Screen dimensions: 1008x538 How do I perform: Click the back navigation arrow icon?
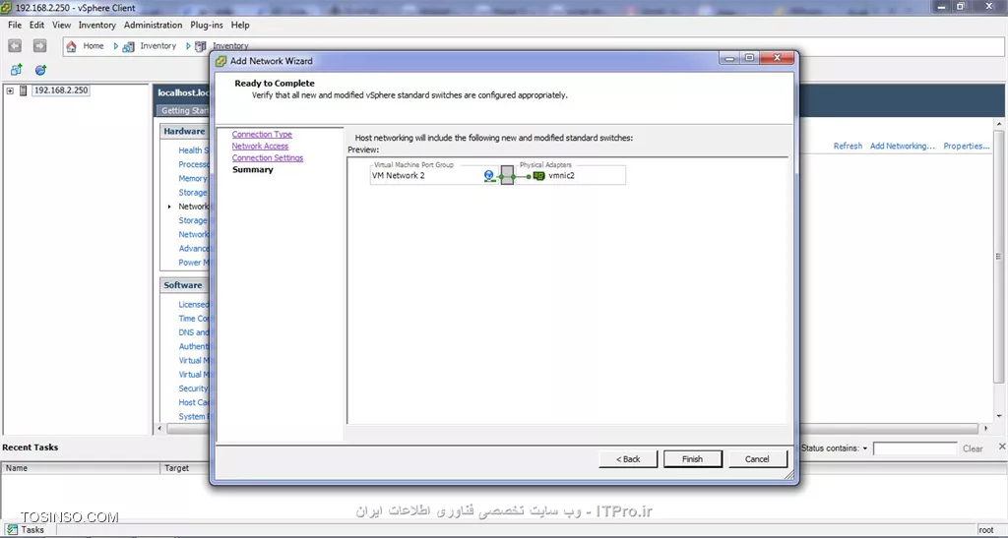click(x=15, y=45)
